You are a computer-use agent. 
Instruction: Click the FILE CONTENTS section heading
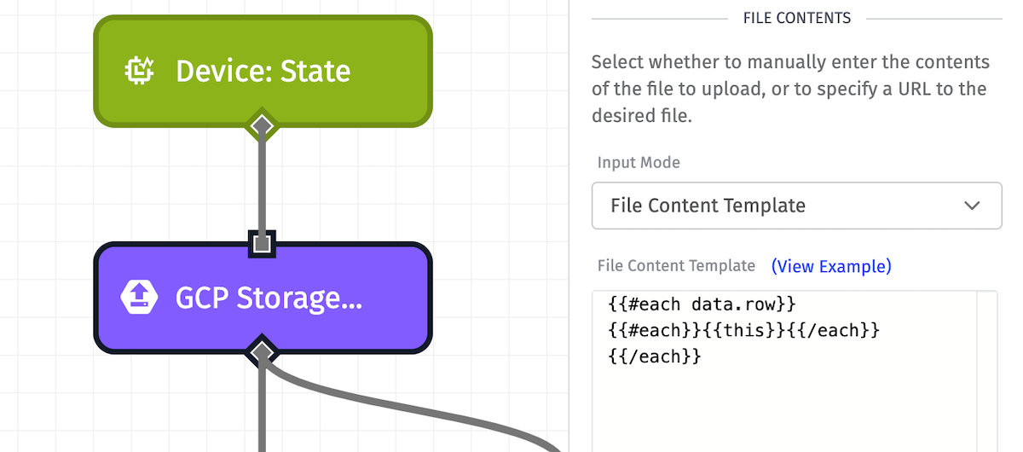pos(797,18)
